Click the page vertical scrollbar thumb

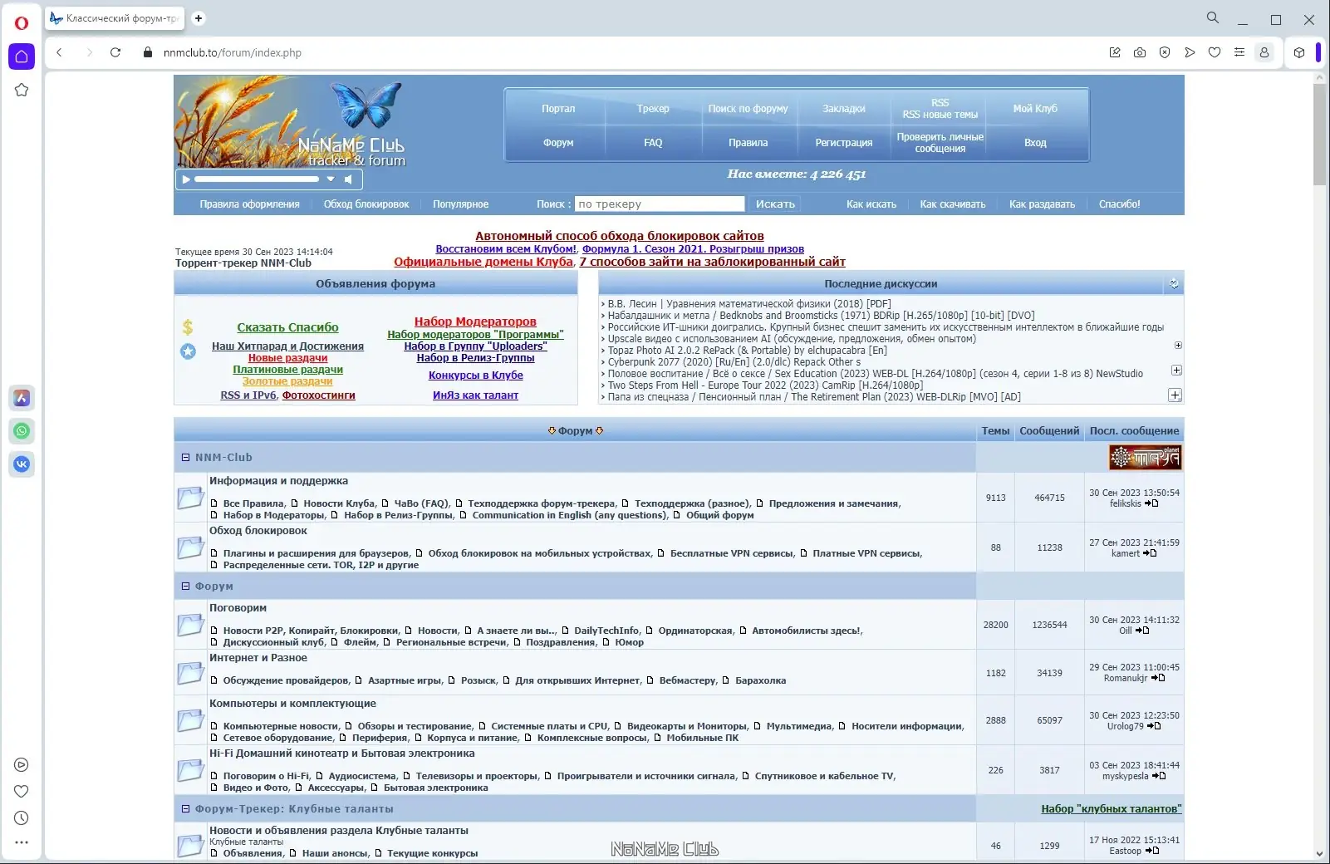[x=1319, y=133]
